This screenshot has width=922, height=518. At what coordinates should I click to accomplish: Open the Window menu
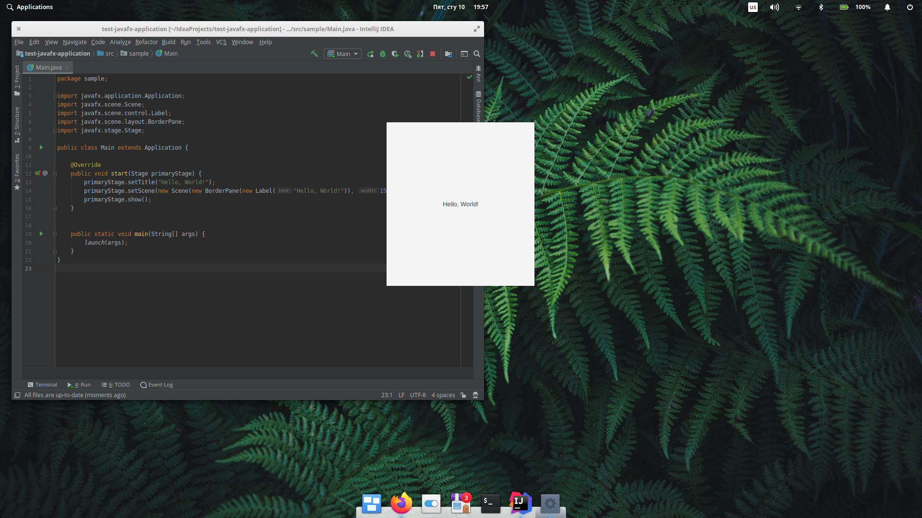click(243, 42)
